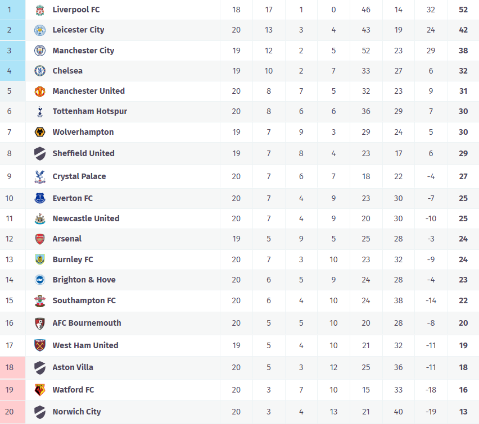This screenshot has height=424, width=479.
Task: Click the Southampton FC team name
Action: (x=84, y=300)
